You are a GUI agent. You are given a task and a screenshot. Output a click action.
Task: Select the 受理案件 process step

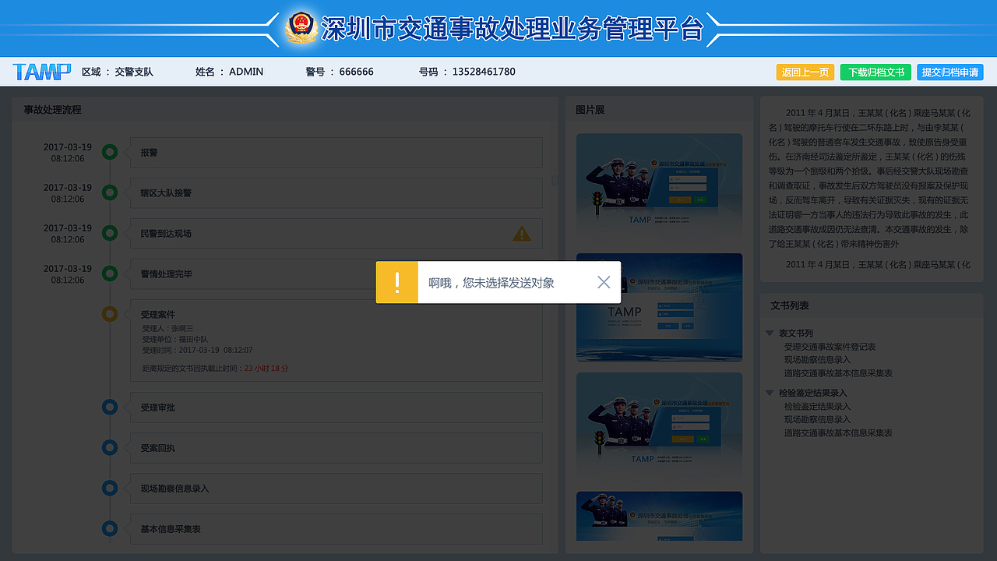(336, 340)
